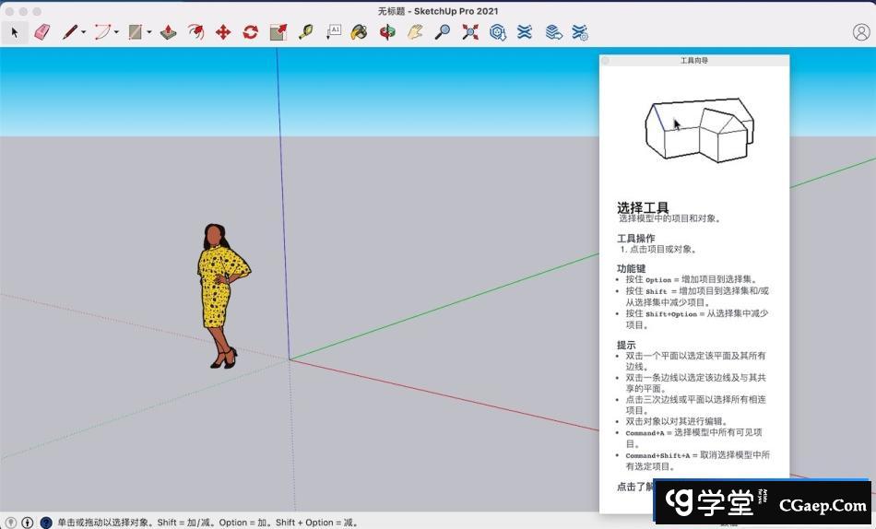Click the credits person icon in status bar
Viewport: 876px width, 529px height.
27,523
